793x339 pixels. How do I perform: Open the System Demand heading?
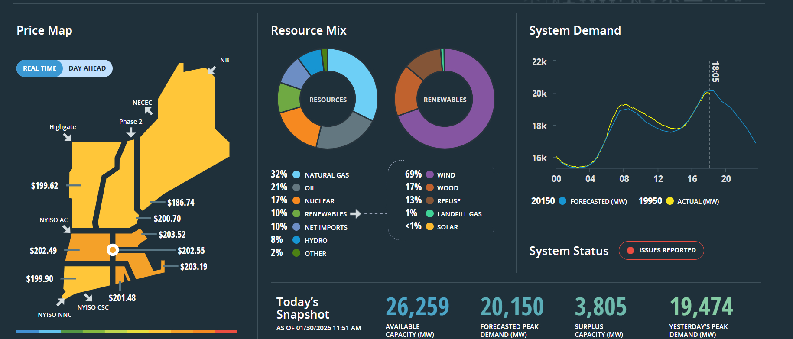575,31
